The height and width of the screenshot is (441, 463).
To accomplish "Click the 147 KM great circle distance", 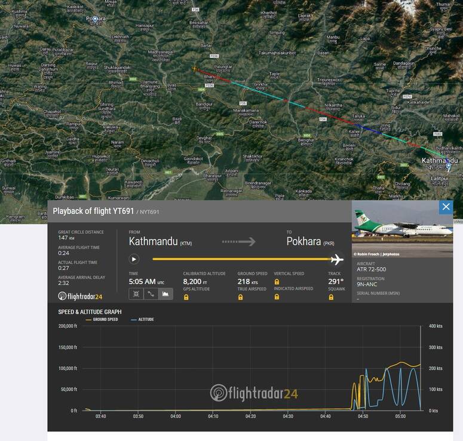I will click(66, 237).
